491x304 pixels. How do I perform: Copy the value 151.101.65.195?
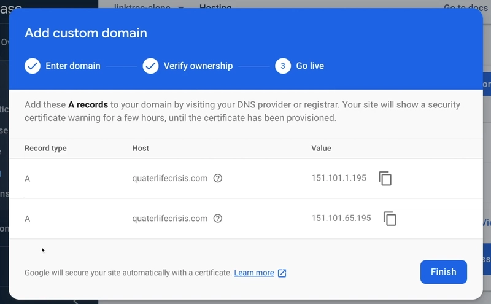click(x=390, y=219)
